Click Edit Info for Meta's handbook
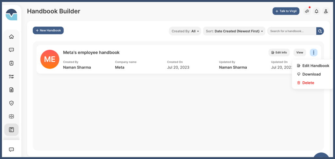 coord(279,52)
